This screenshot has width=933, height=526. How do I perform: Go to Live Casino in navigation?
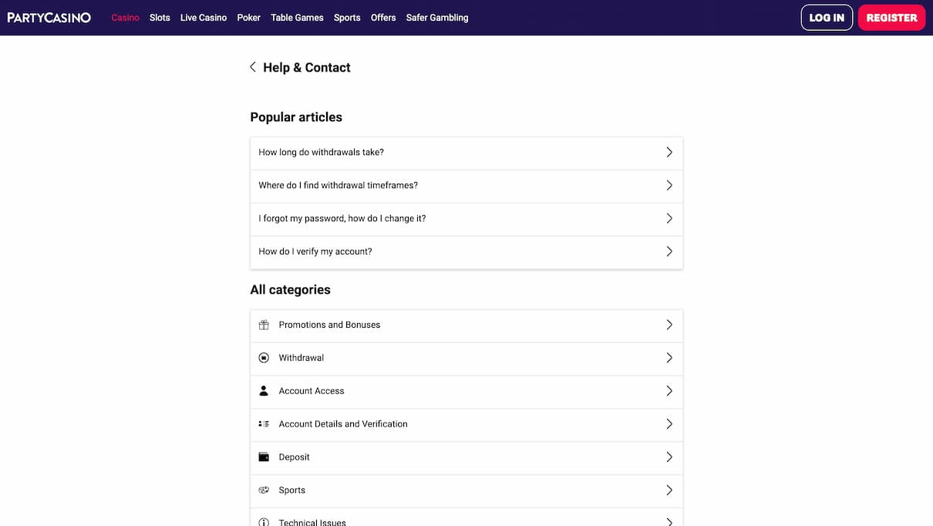(x=204, y=18)
